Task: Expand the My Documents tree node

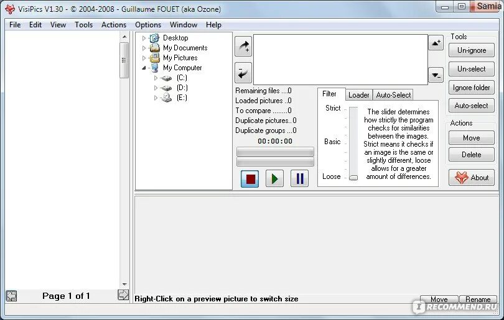Action: click(x=144, y=48)
